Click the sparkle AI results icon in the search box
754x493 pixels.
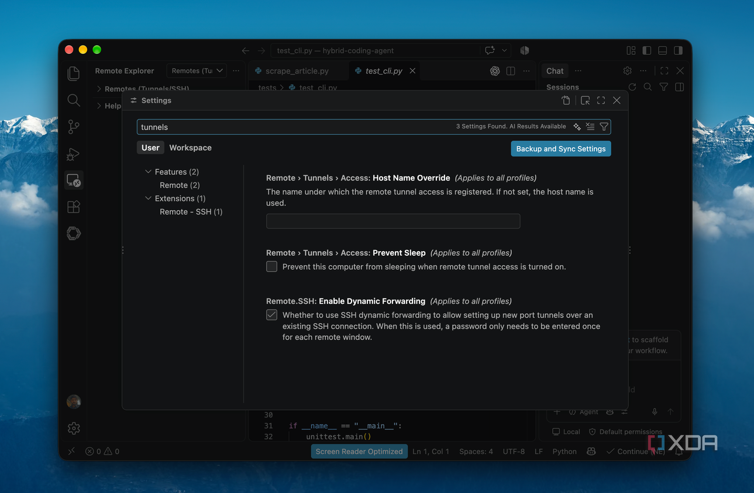[577, 127]
